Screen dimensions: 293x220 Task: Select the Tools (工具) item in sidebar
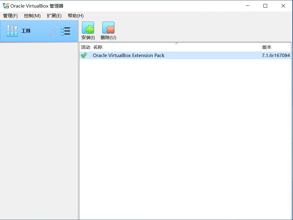39,31
